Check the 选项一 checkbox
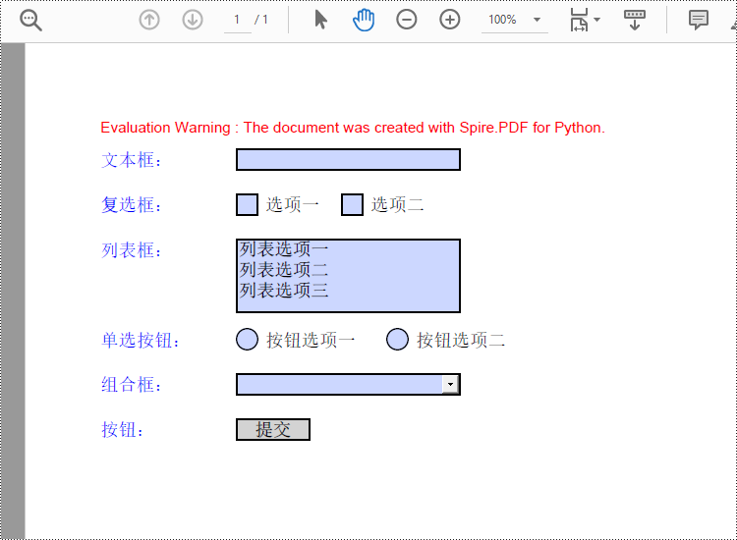Viewport: 737px width, 540px height. [248, 205]
